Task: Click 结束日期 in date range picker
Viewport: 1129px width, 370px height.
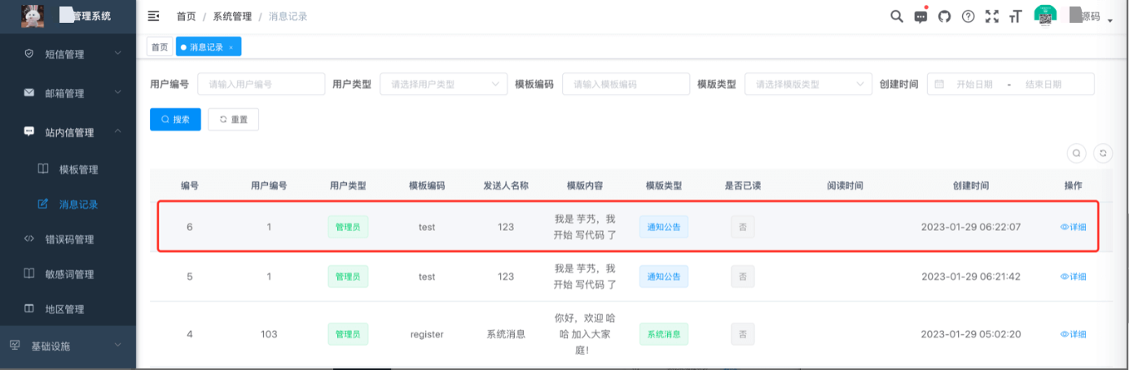Action: [x=1043, y=84]
